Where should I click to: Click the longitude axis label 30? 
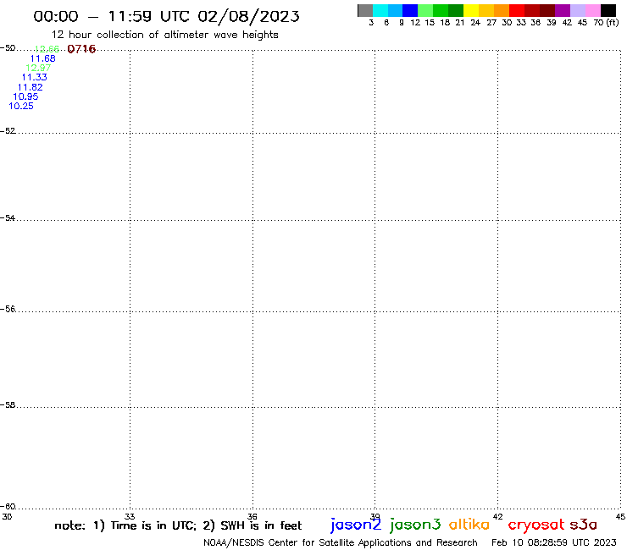point(7,516)
